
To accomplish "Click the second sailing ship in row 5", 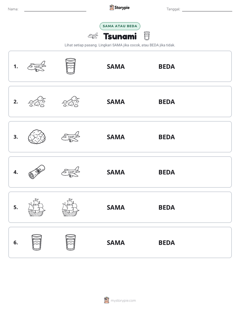I will point(71,207).
